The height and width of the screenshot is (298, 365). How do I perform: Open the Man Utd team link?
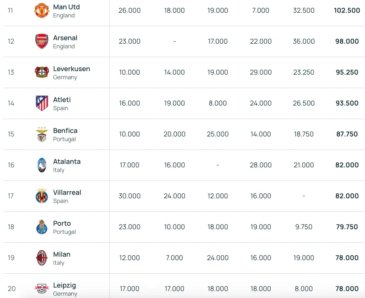[x=67, y=7]
